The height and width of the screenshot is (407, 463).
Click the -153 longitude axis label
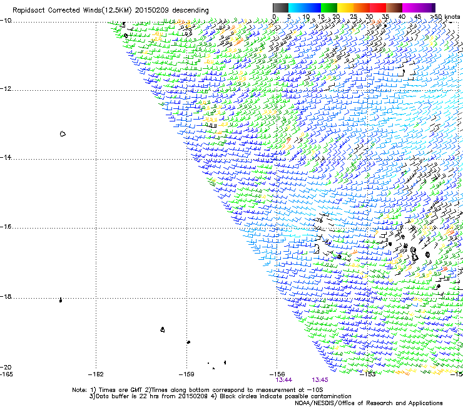(x=368, y=374)
